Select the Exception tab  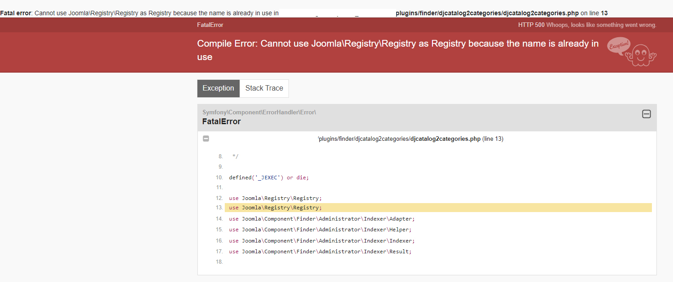click(219, 88)
